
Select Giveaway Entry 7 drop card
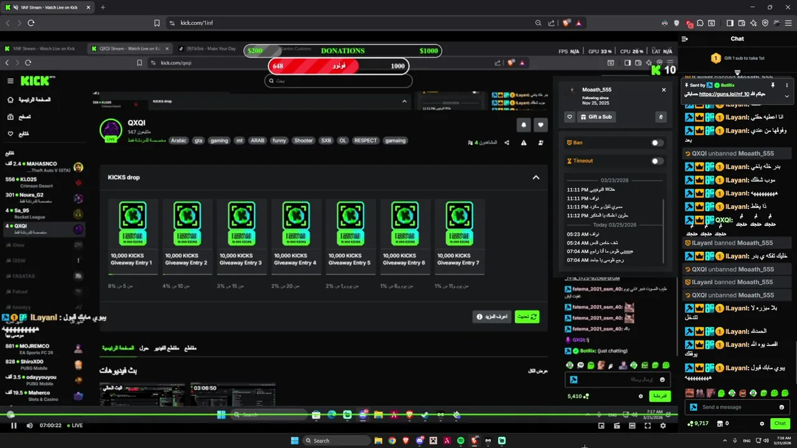click(x=458, y=236)
